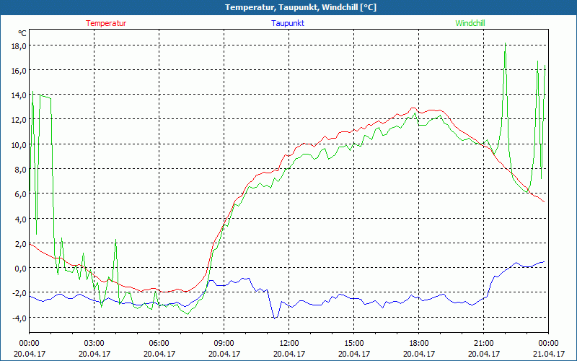Viewport: 577px width, 361px height.
Task: Click the 6,0 y-axis value
Action: click(x=21, y=194)
